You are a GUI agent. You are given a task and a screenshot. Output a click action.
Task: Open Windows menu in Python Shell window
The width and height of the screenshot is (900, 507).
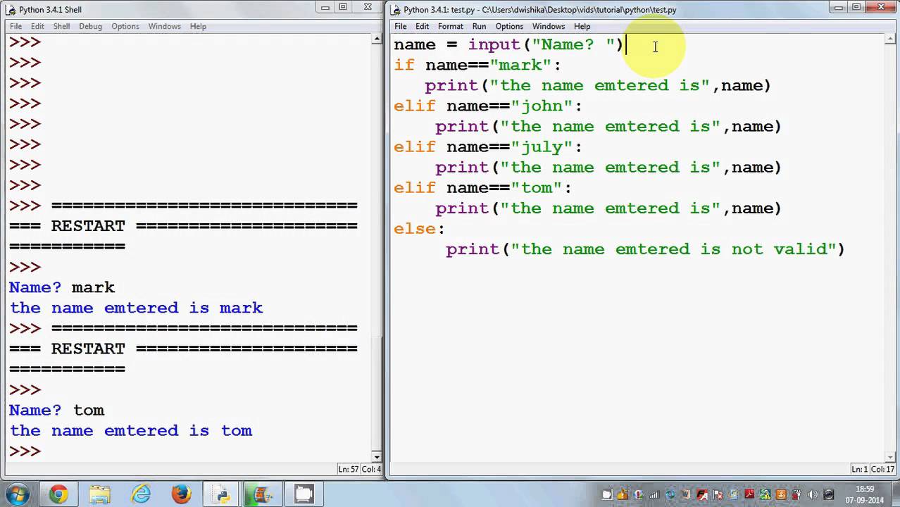pos(164,26)
